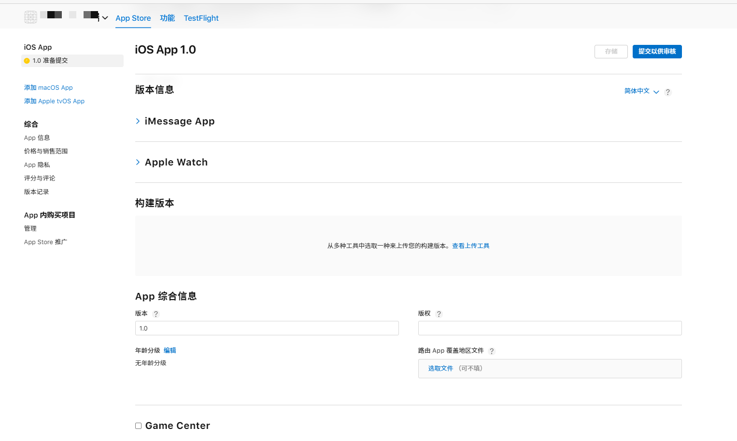Image resolution: width=737 pixels, height=441 pixels.
Task: Switch to the TestFlight tab
Action: click(201, 18)
